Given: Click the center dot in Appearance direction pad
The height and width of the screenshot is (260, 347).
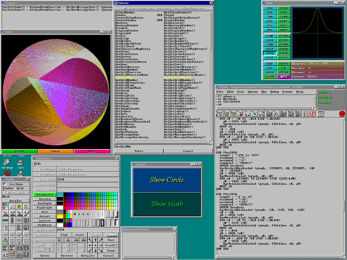Looking at the screenshot, I should tap(96, 246).
